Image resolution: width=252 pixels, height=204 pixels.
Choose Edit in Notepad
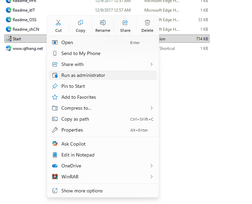(77, 155)
